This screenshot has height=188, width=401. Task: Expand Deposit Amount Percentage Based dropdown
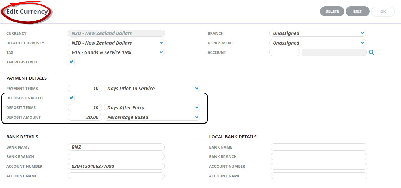[x=152, y=117]
